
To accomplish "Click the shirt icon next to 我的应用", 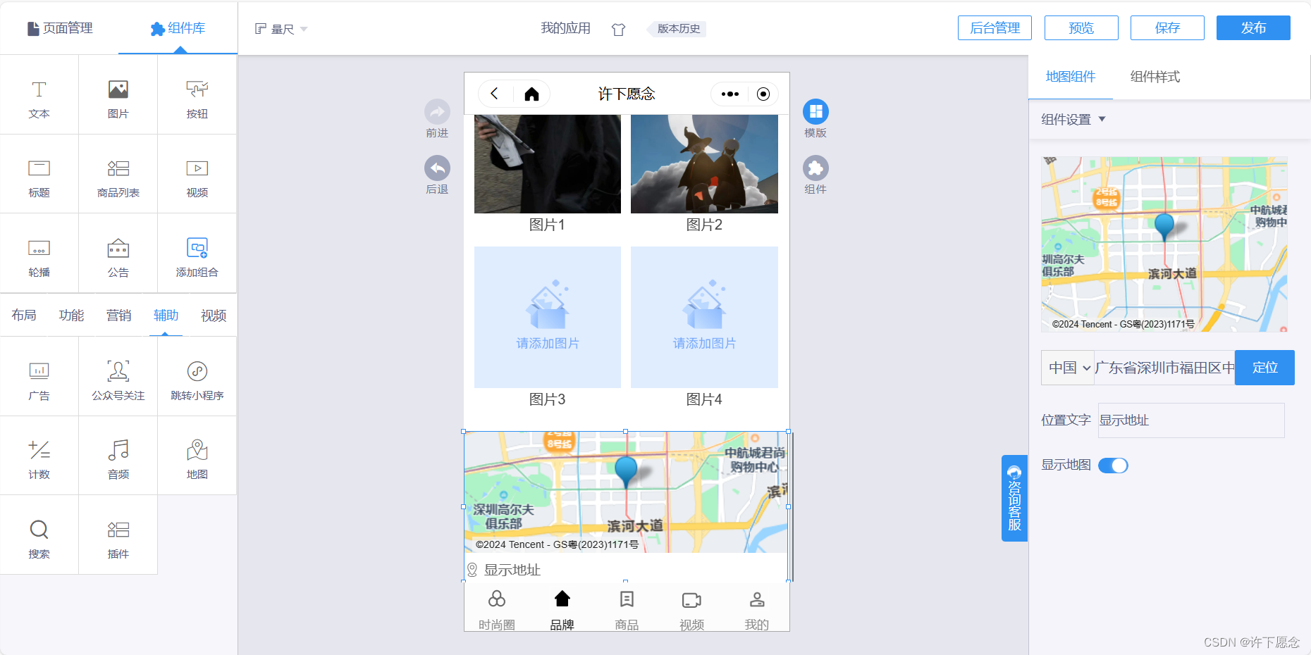I will click(x=618, y=29).
